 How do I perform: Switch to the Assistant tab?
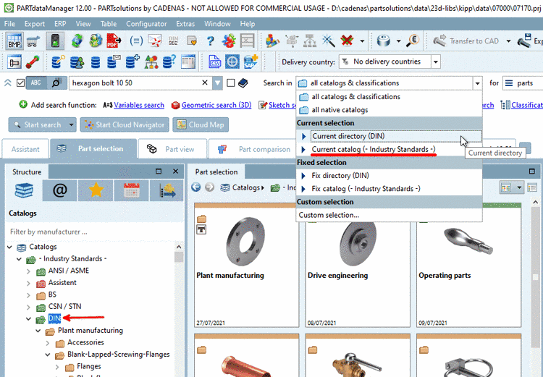tap(25, 149)
